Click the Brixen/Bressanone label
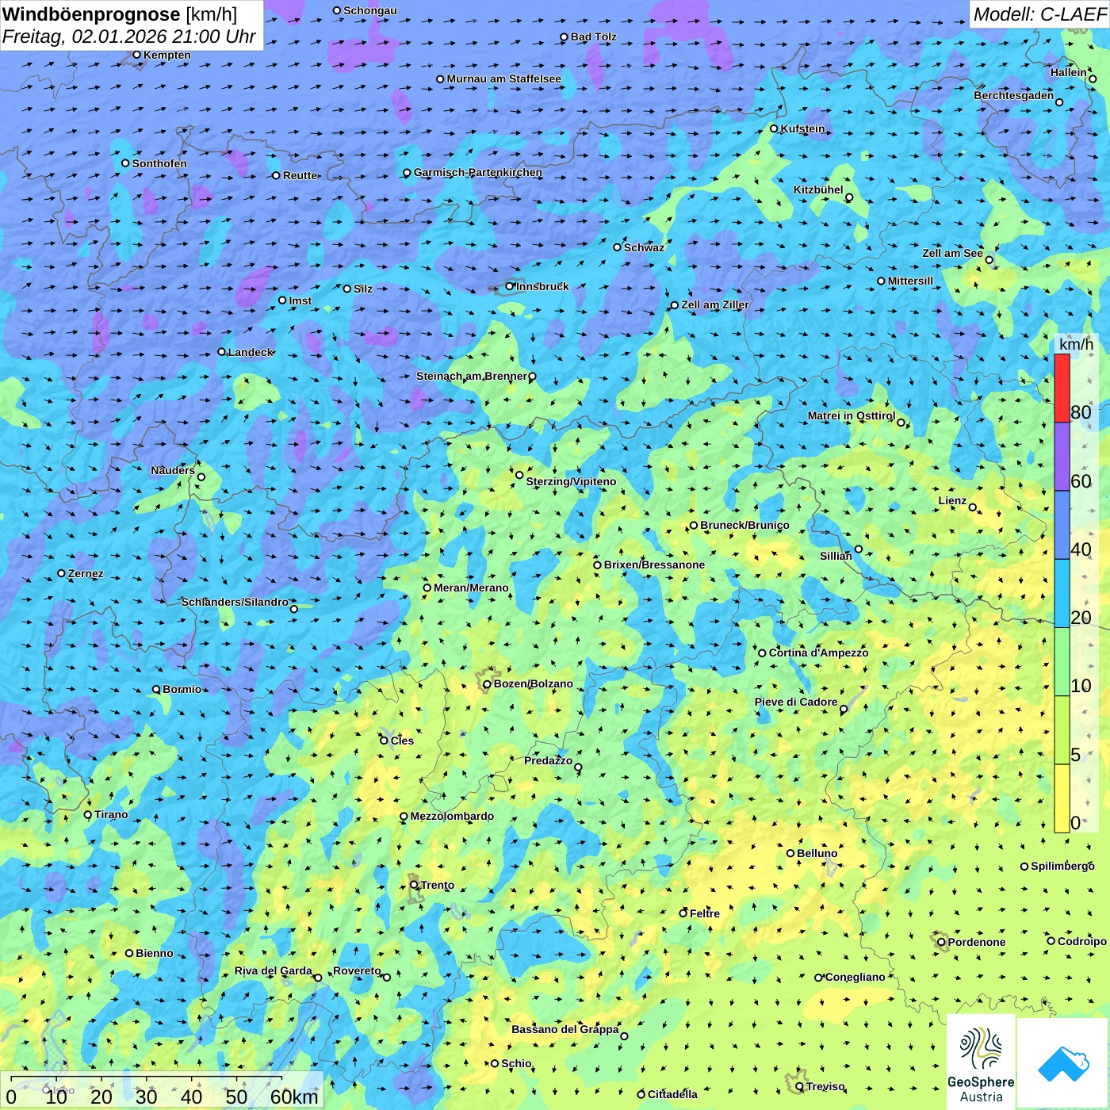The width and height of the screenshot is (1110, 1110). (x=654, y=565)
